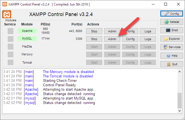Maximize the XAMPP Control Panel window
The height and width of the screenshot is (120, 185).
point(166,4)
